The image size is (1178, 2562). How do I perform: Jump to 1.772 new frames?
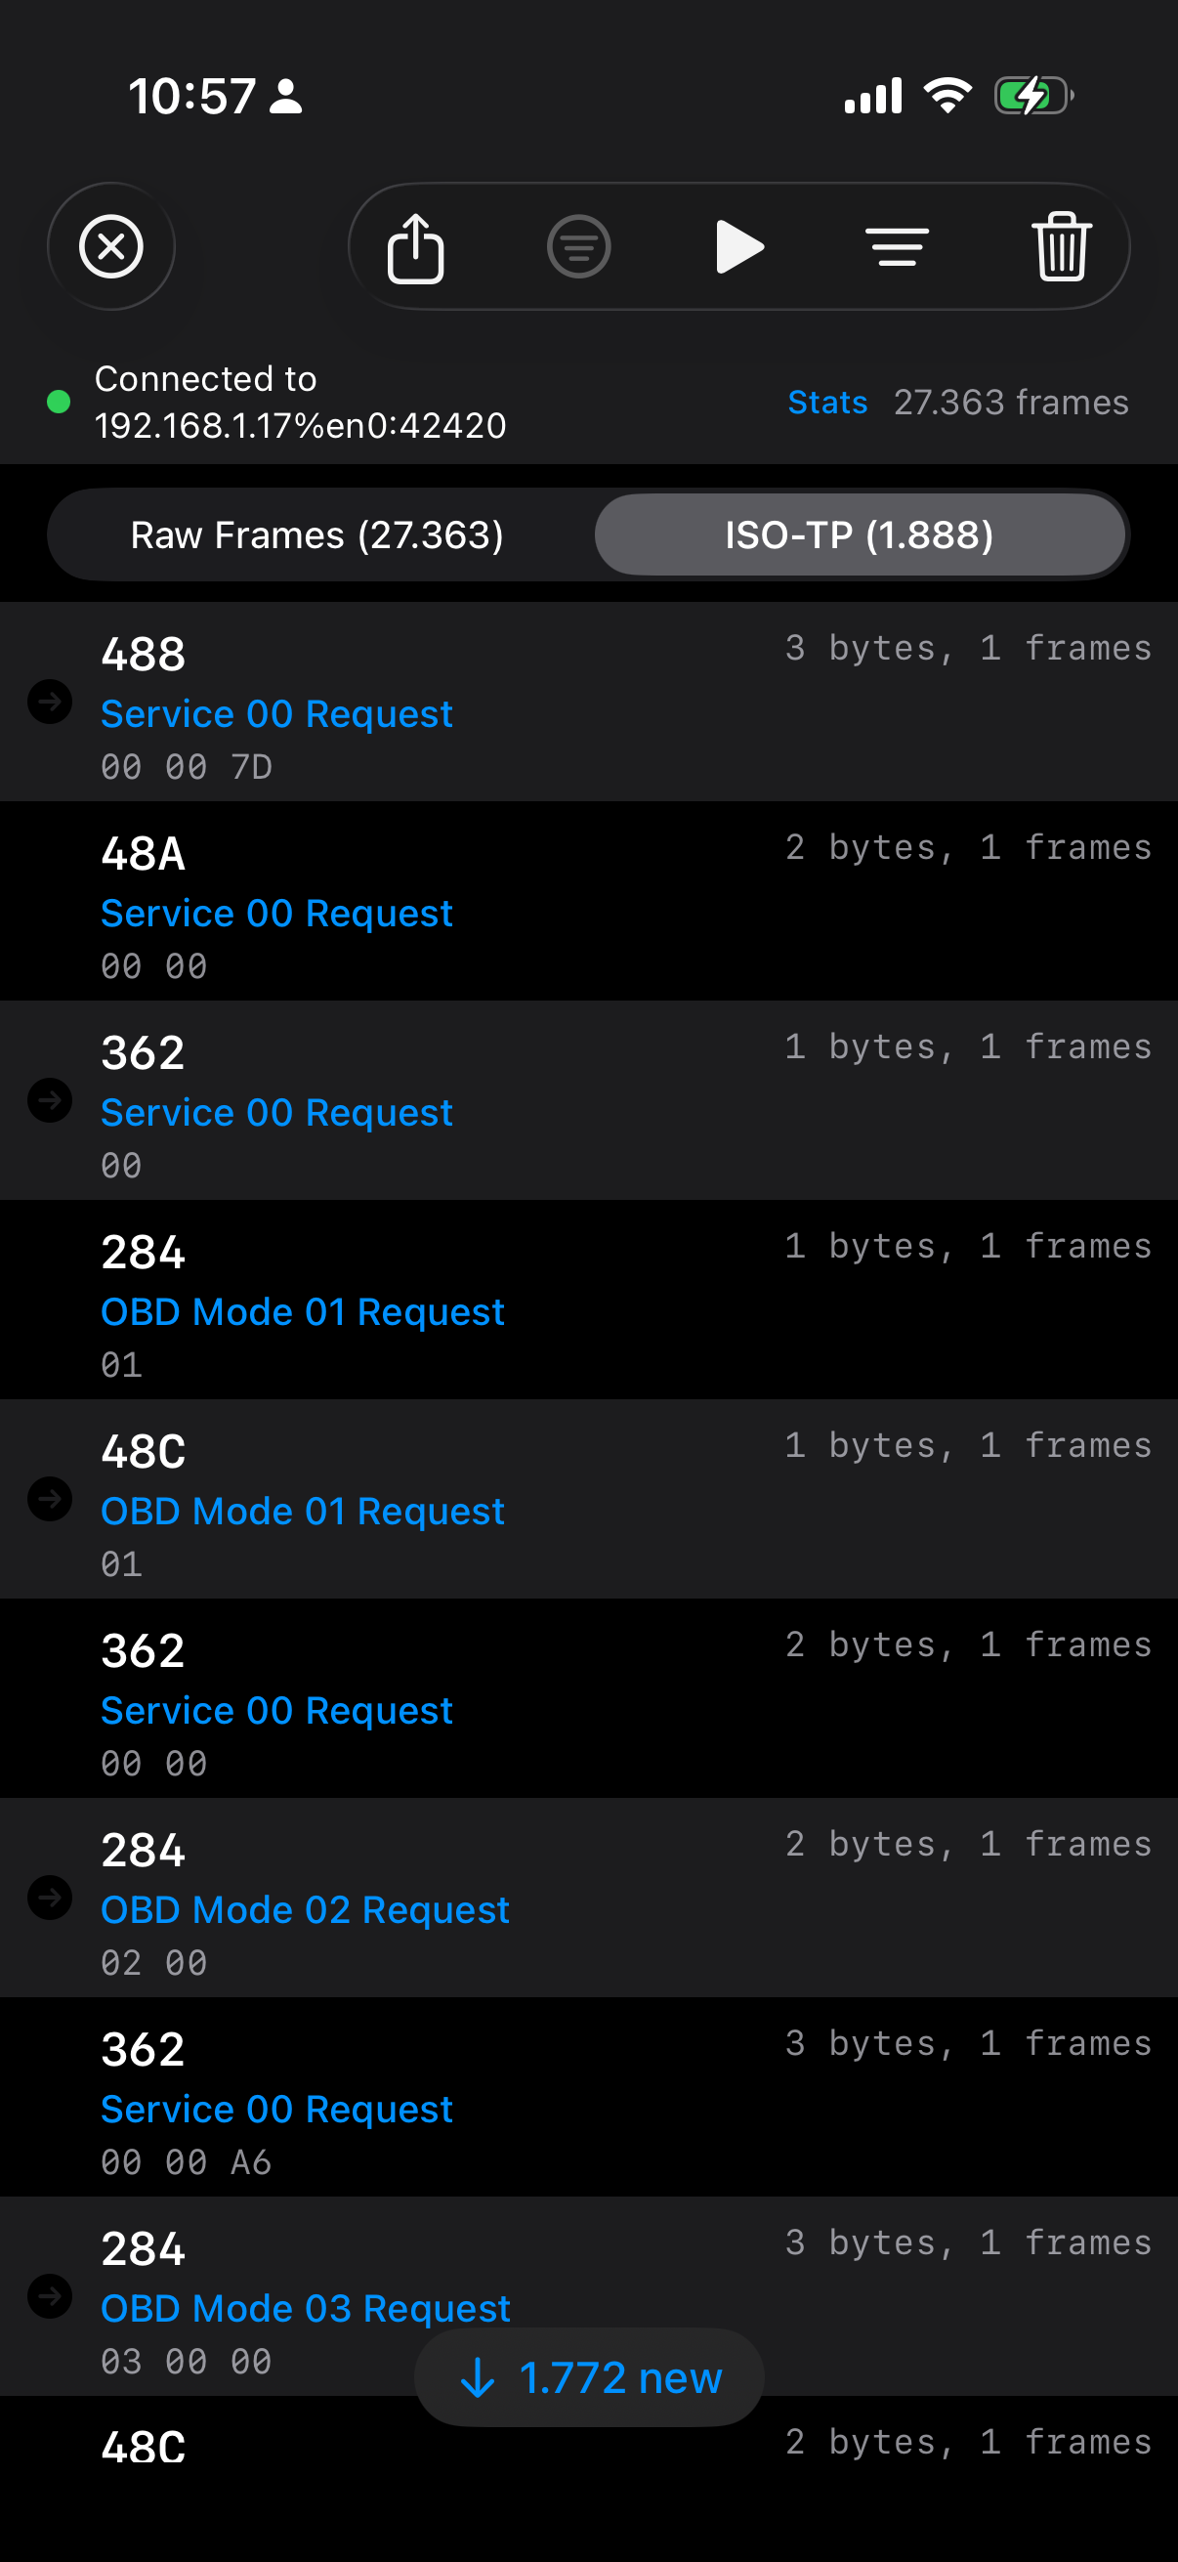coord(590,2377)
